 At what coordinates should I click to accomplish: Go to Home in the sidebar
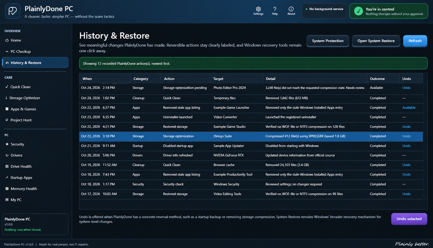(35, 40)
